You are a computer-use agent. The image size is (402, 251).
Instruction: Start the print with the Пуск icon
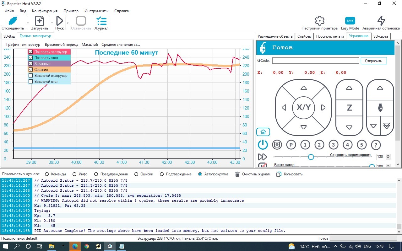point(59,21)
